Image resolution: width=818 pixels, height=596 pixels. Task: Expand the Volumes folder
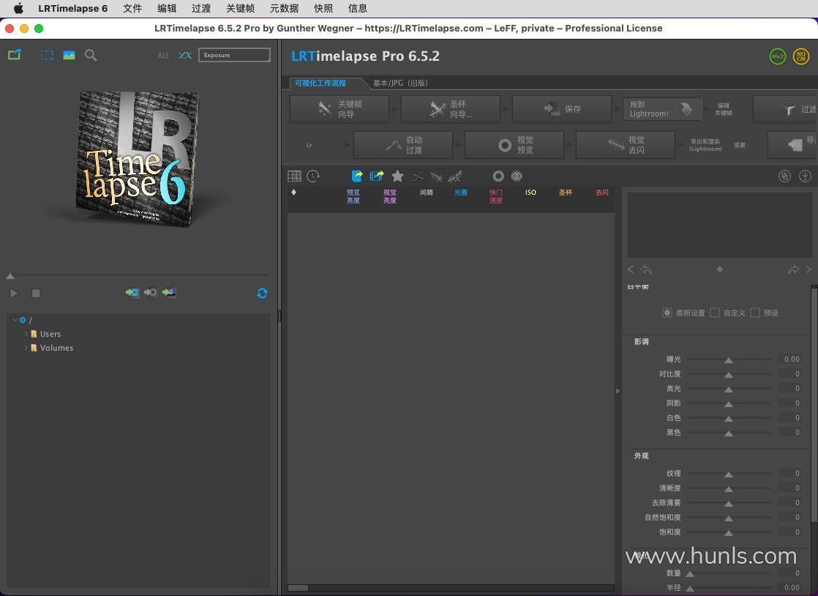coord(26,348)
